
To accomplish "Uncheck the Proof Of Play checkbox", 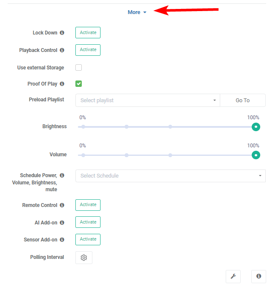I will [79, 84].
